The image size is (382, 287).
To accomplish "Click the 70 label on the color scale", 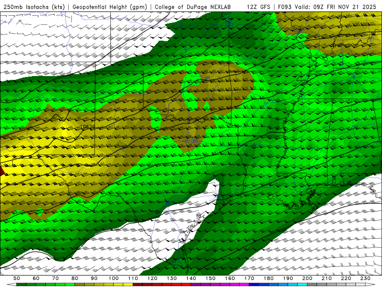I will click(55, 278).
